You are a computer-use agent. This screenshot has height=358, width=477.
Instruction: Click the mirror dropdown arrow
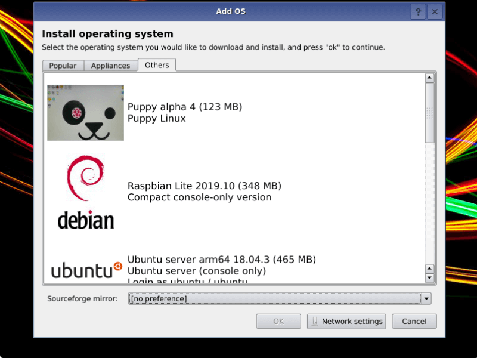tap(426, 299)
